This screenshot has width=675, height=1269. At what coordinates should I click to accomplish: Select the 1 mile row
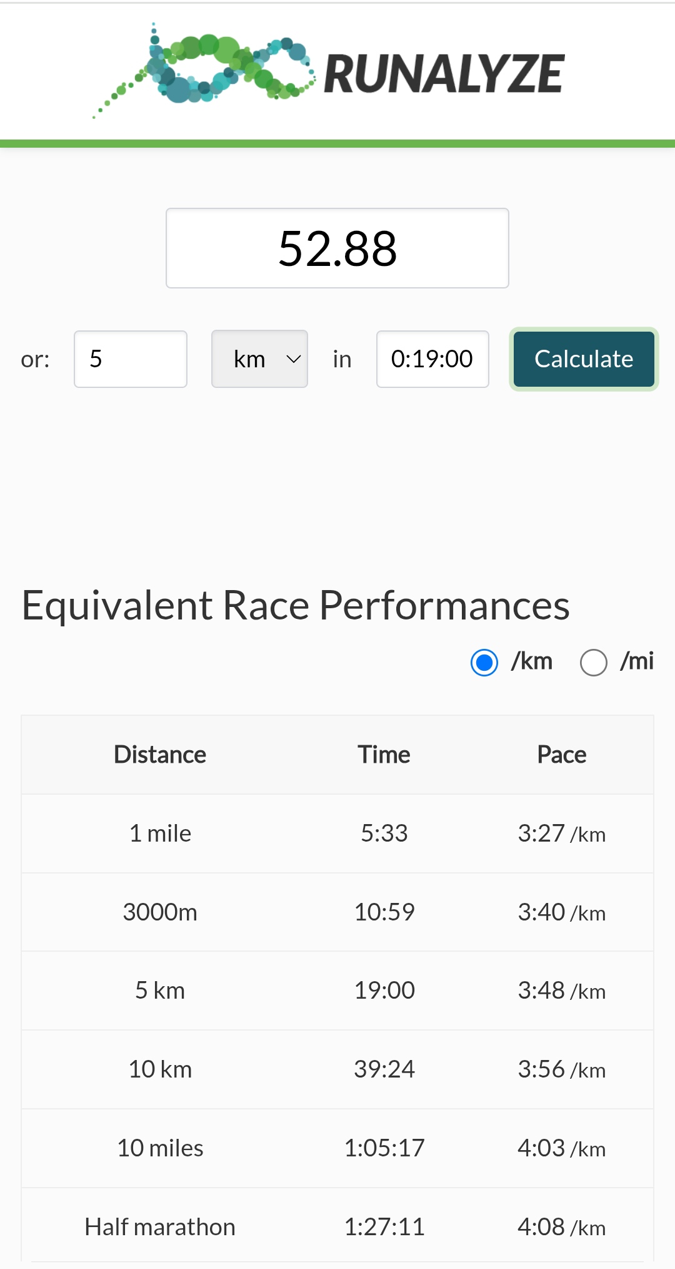tap(337, 833)
